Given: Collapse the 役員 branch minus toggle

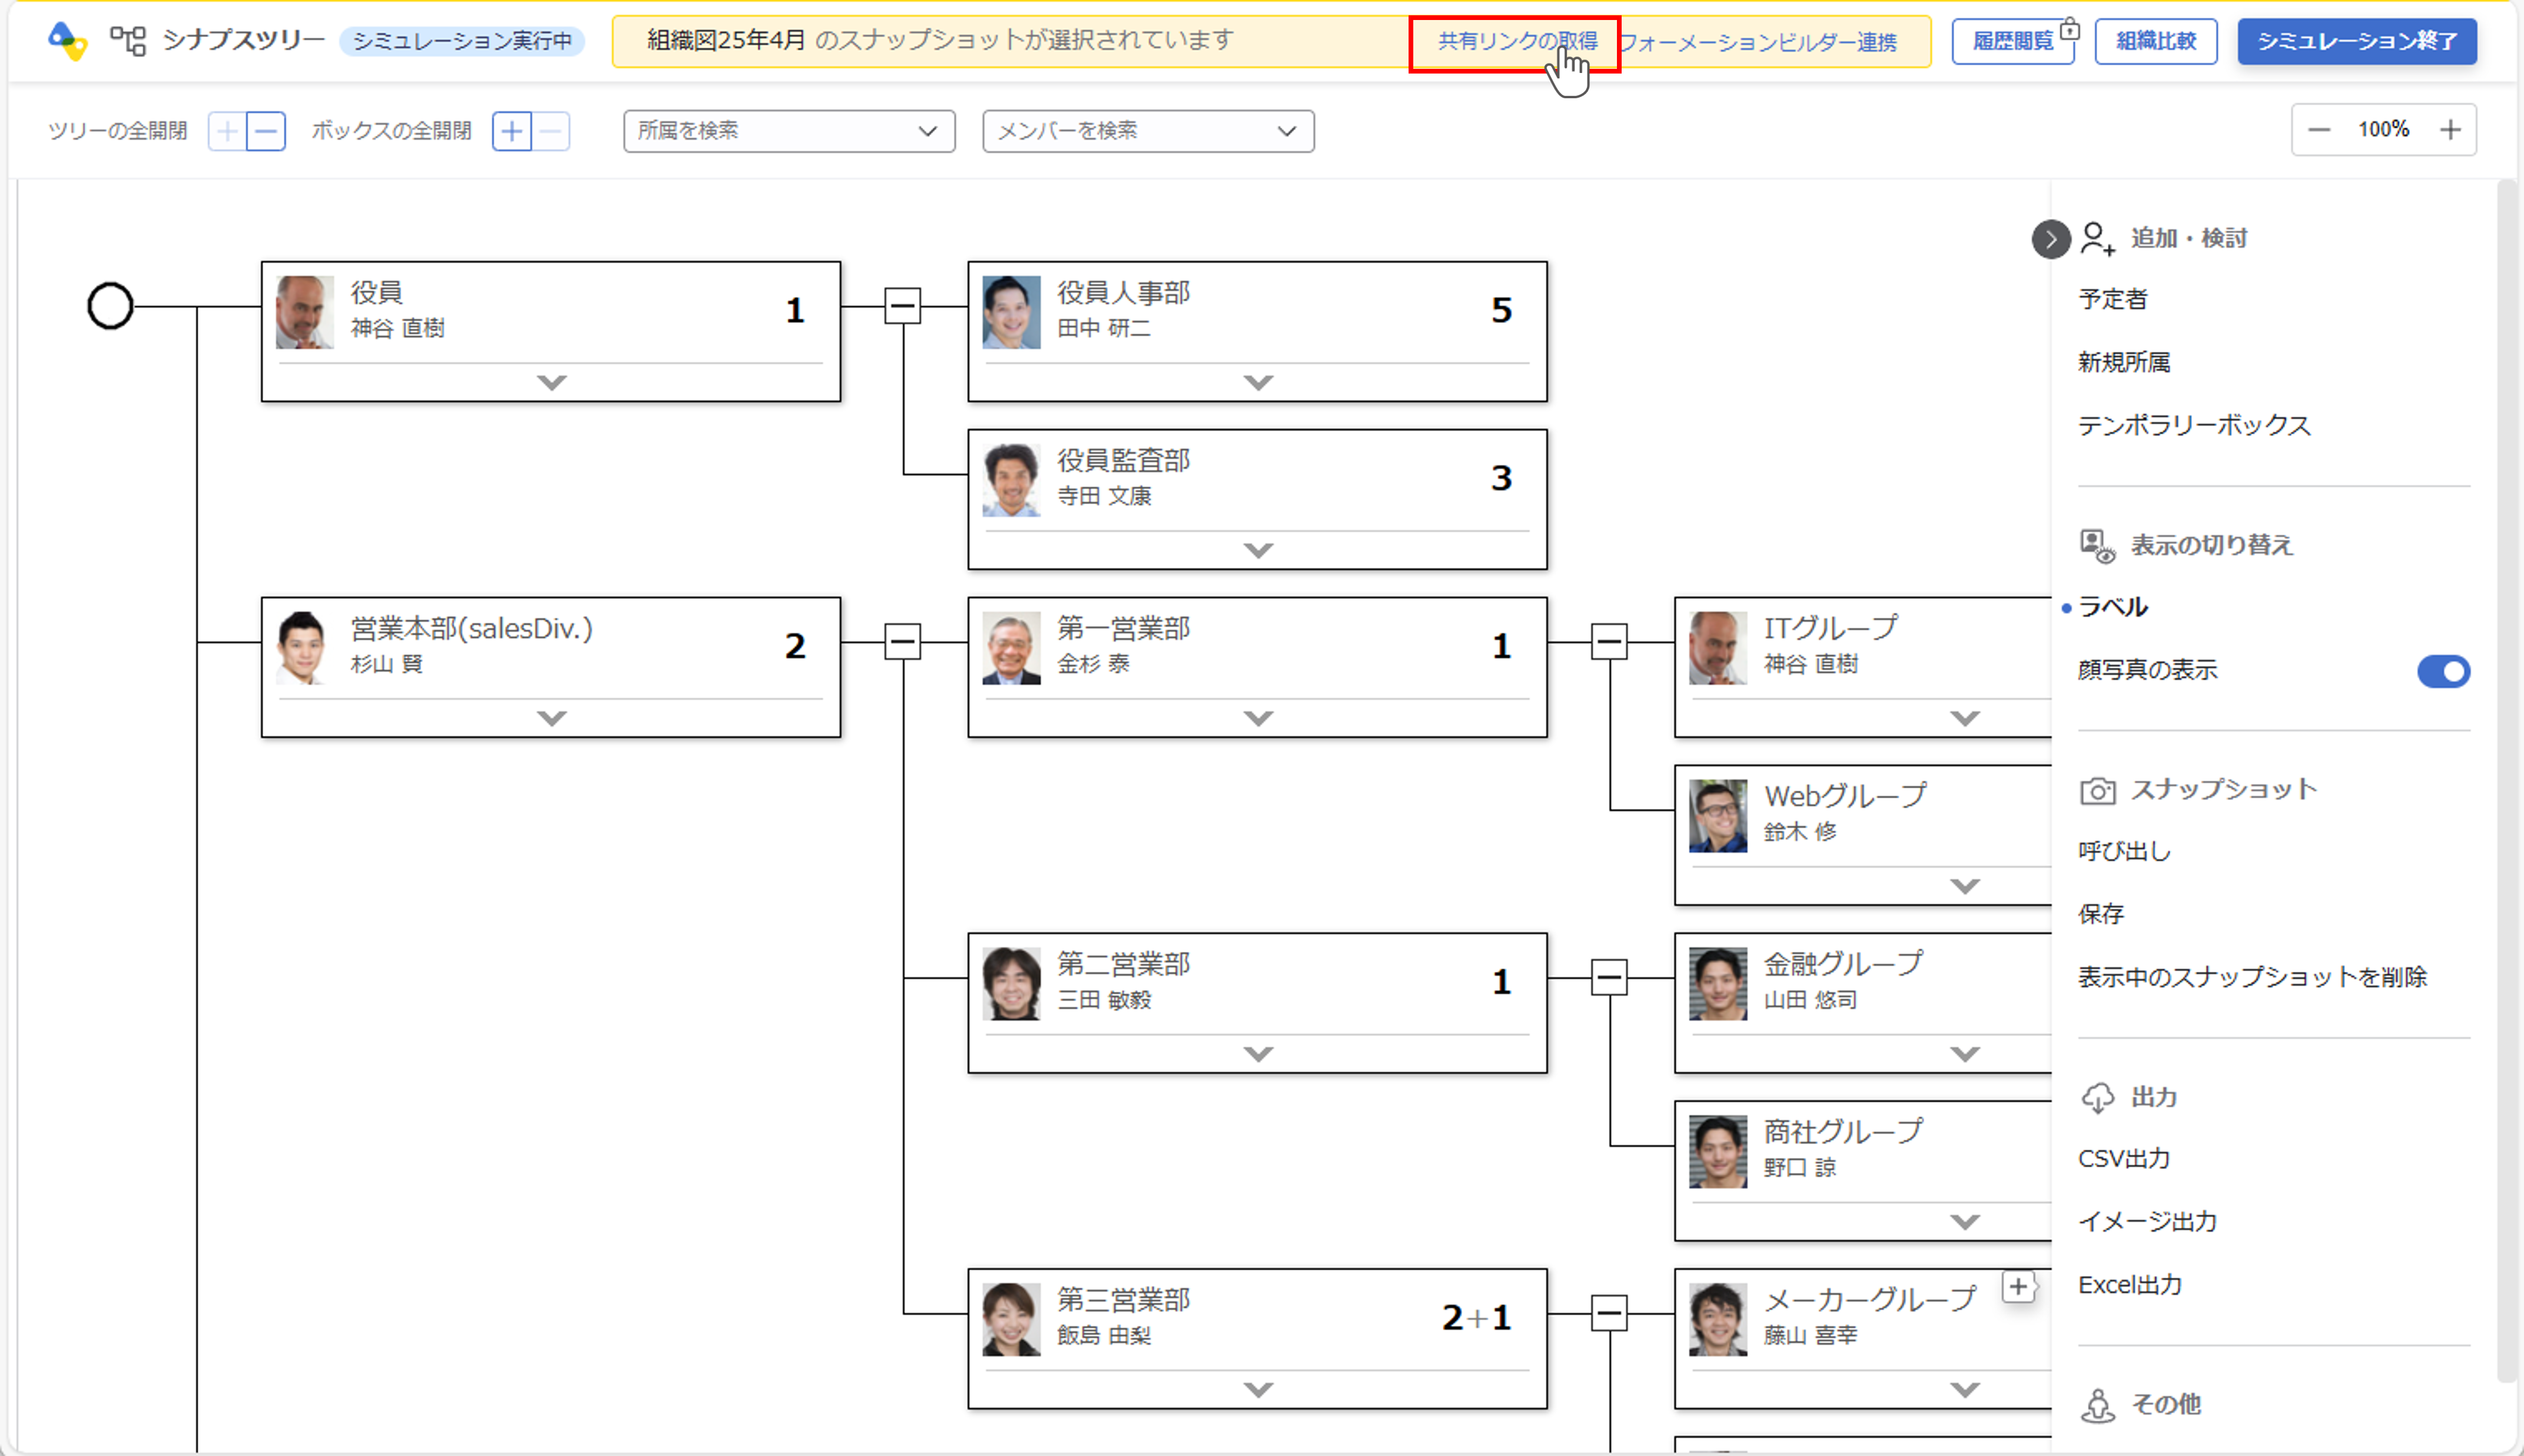Looking at the screenshot, I should click(x=902, y=306).
